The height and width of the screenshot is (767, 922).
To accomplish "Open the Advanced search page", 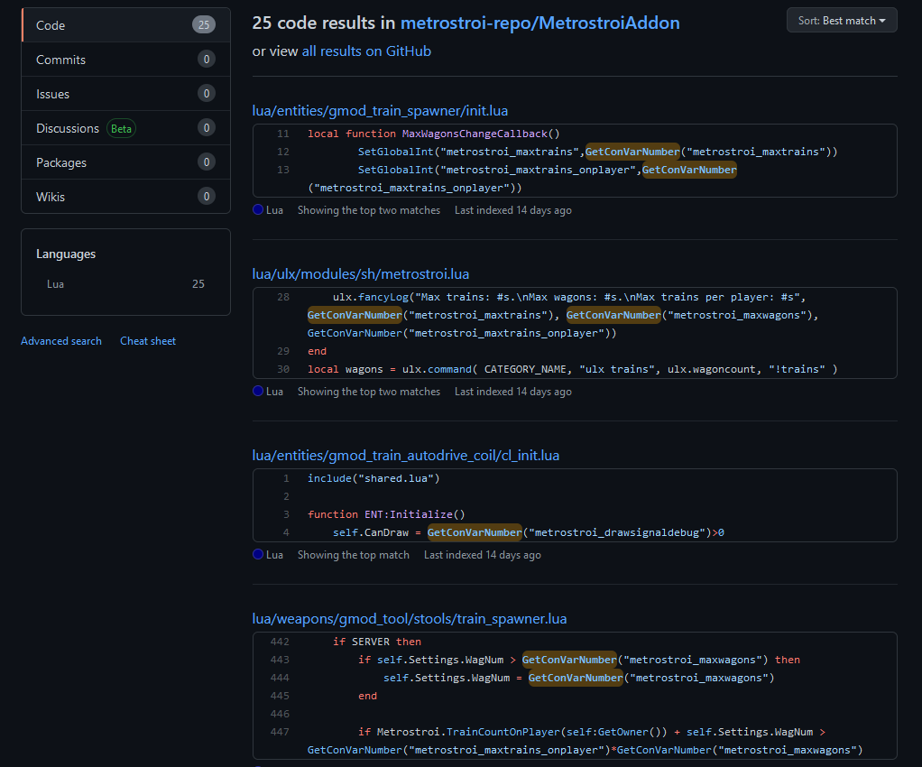I will [60, 340].
